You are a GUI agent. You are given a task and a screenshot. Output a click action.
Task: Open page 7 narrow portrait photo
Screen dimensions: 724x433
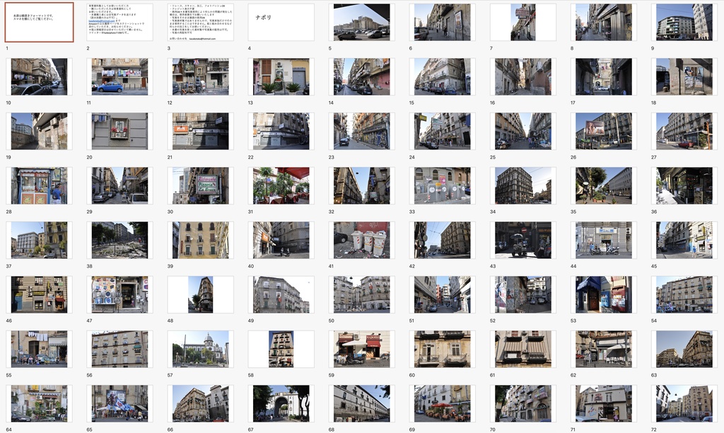pos(522,22)
